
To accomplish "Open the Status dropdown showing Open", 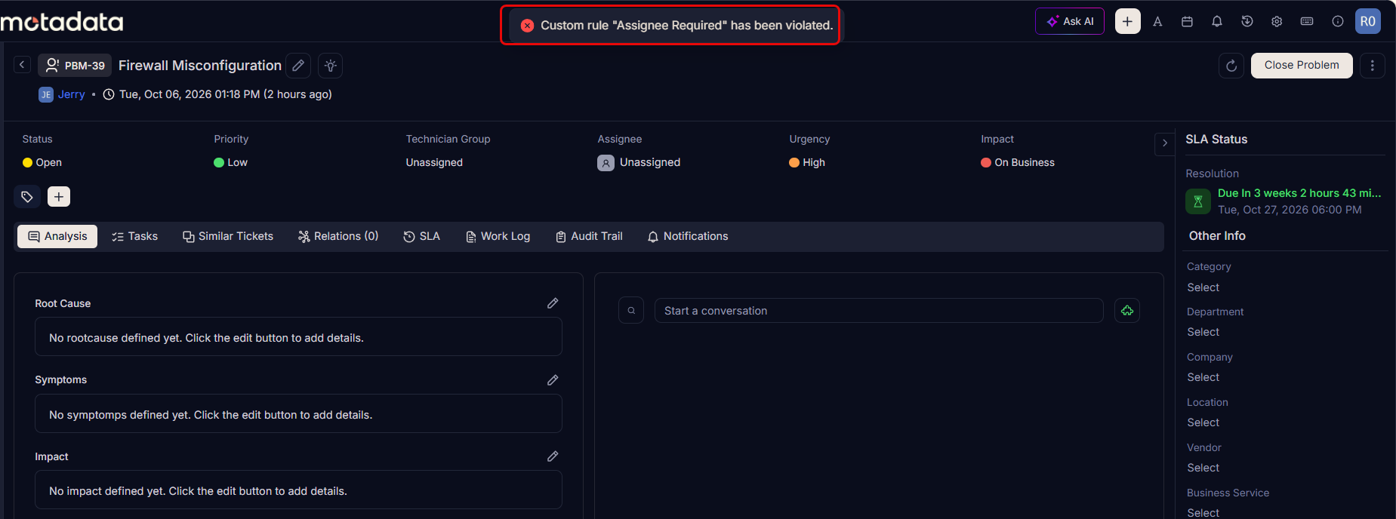I will point(42,162).
